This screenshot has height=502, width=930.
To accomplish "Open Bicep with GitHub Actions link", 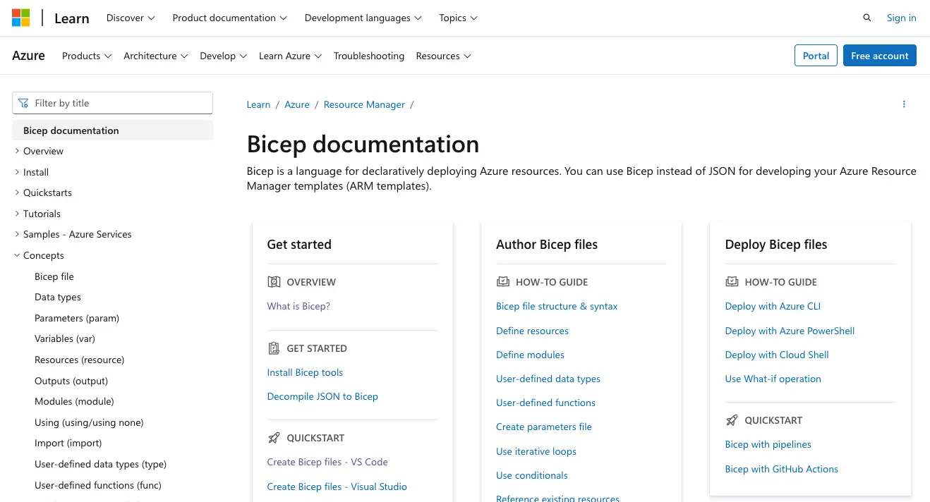I will pos(781,469).
